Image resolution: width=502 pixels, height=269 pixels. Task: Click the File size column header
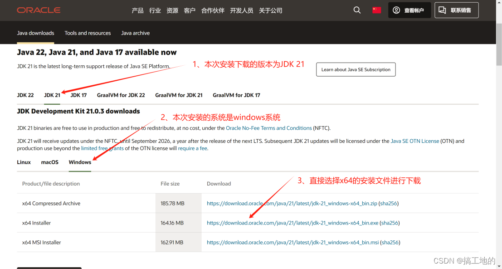[x=170, y=184]
